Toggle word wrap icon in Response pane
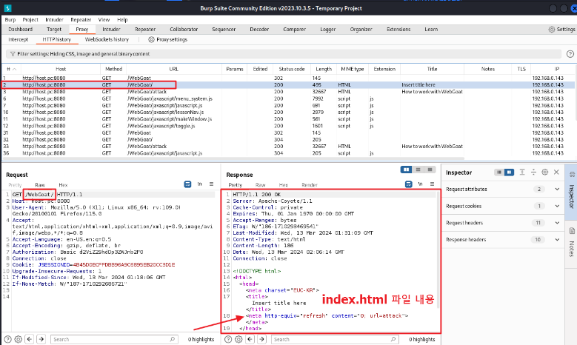Viewport: 577px width, 345px height. [408, 184]
